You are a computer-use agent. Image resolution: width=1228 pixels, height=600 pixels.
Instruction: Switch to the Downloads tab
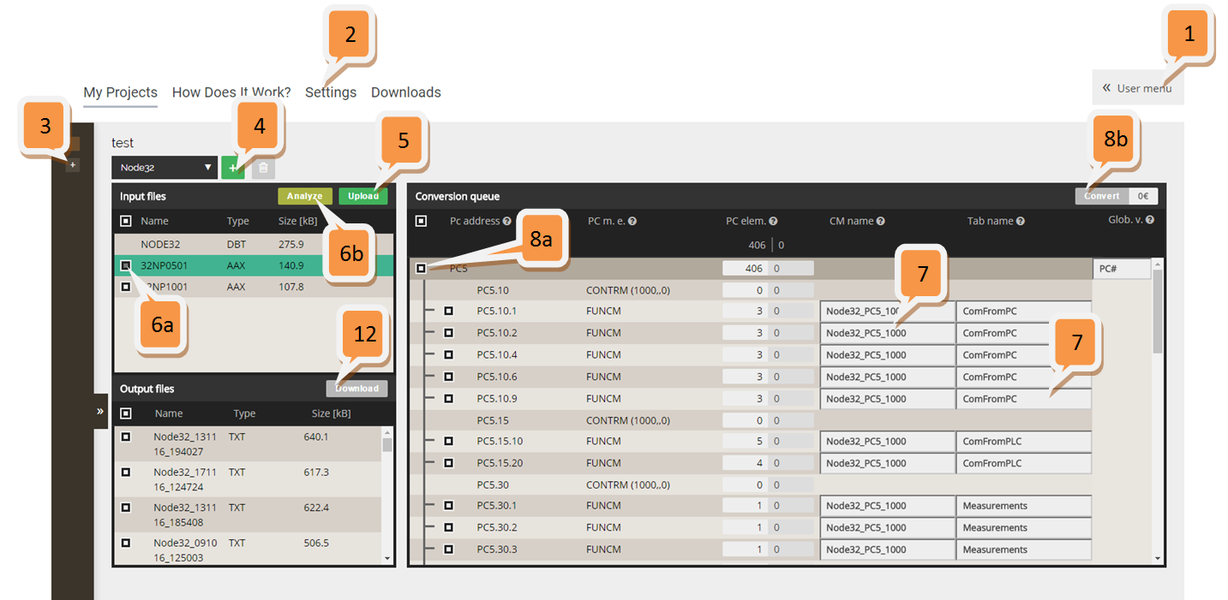click(405, 92)
